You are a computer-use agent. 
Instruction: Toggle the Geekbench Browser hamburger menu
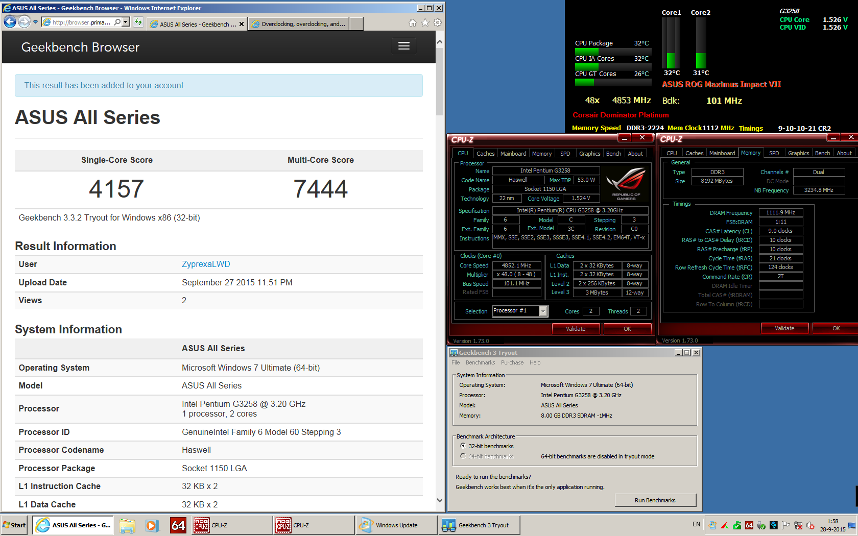[x=404, y=46]
